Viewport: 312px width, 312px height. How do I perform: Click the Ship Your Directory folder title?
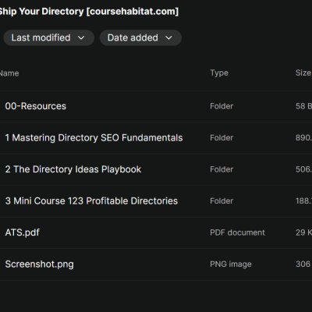(89, 12)
